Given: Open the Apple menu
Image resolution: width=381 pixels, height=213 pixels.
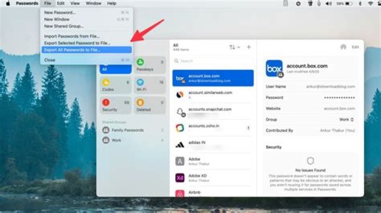Looking at the screenshot, I should (x=8, y=3).
